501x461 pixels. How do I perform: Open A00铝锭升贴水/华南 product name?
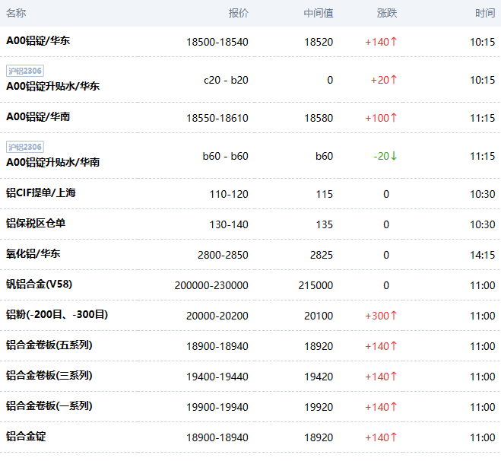tap(52, 162)
